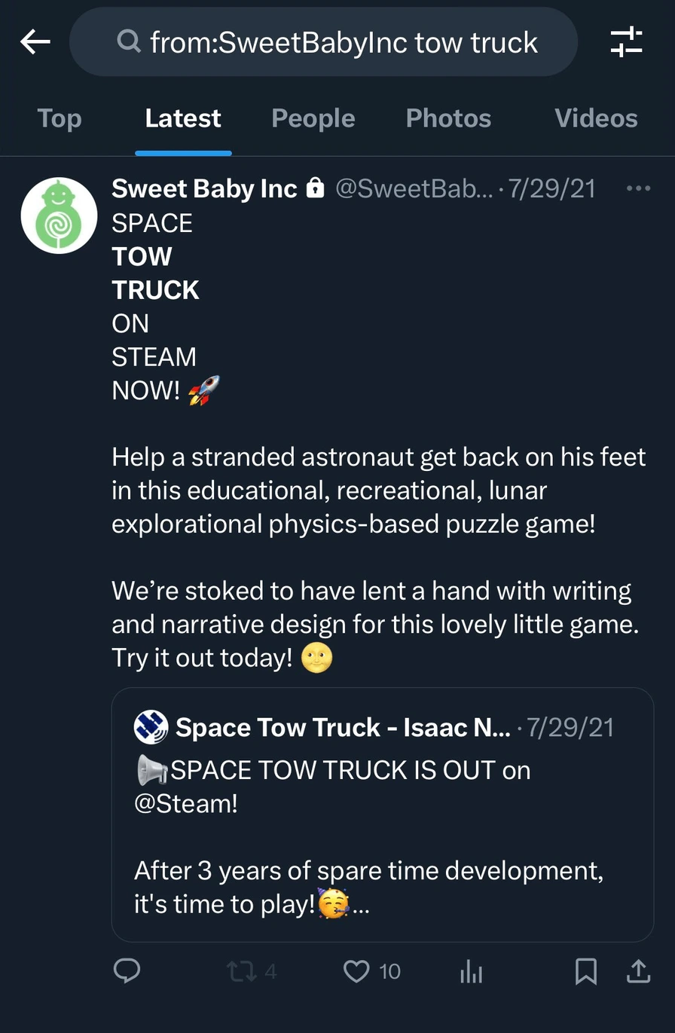Open the reply composer for the tweet

(x=127, y=971)
